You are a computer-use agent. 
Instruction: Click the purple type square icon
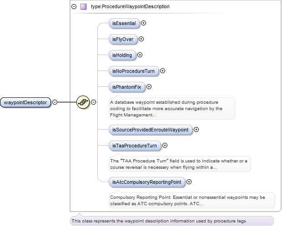tap(83, 7)
